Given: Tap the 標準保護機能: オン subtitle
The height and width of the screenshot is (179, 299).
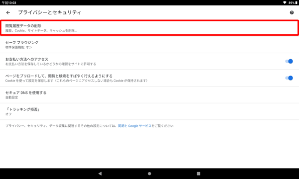Looking at the screenshot, I should (19, 47).
